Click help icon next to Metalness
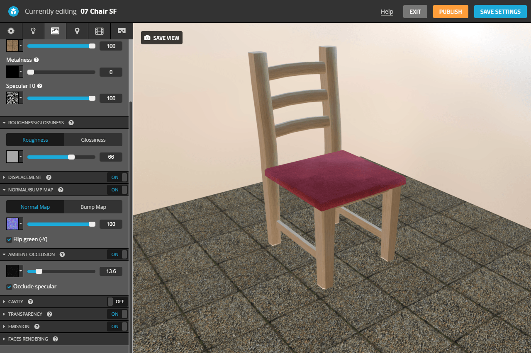The height and width of the screenshot is (353, 531). (x=37, y=60)
